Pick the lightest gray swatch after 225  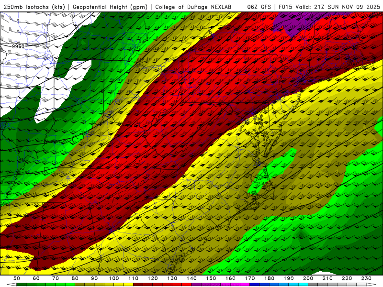(361, 284)
